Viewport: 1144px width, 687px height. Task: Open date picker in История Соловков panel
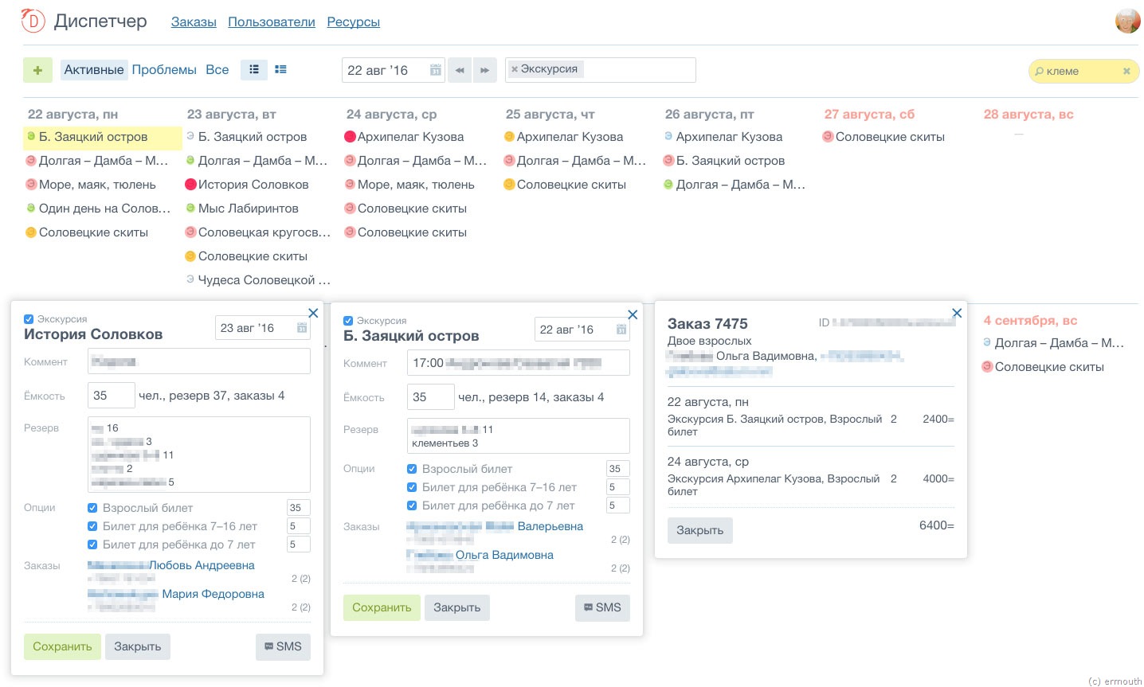click(302, 328)
